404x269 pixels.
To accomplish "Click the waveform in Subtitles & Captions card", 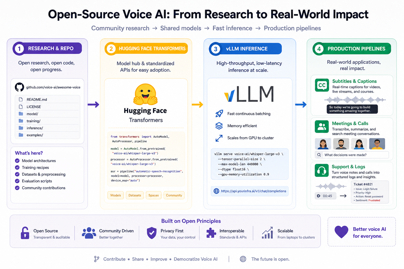I will pos(355,100).
